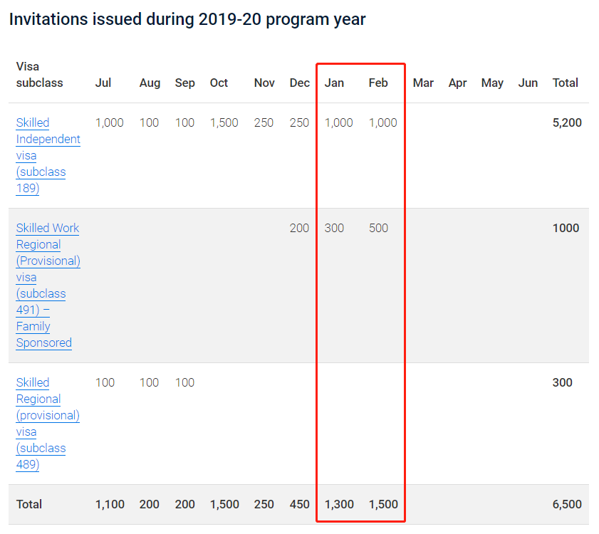Image resolution: width=599 pixels, height=534 pixels.
Task: Click the 'Jan' column header
Action: (334, 83)
